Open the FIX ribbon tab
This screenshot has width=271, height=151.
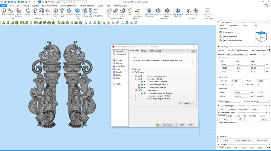[18, 6]
